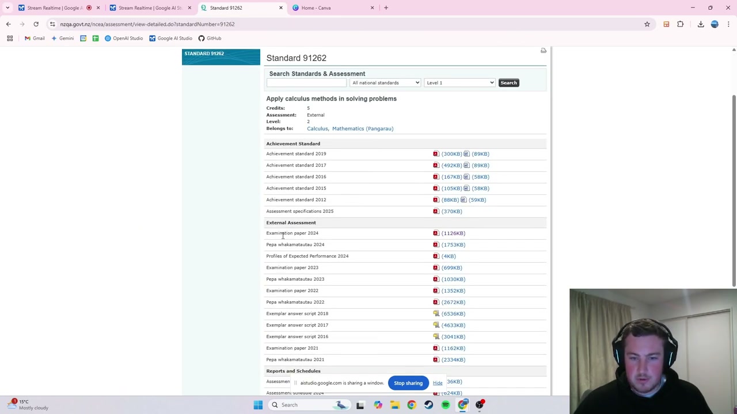737x414 pixels.
Task: Follow the Mathematics (Pangarau) link
Action: (x=363, y=128)
